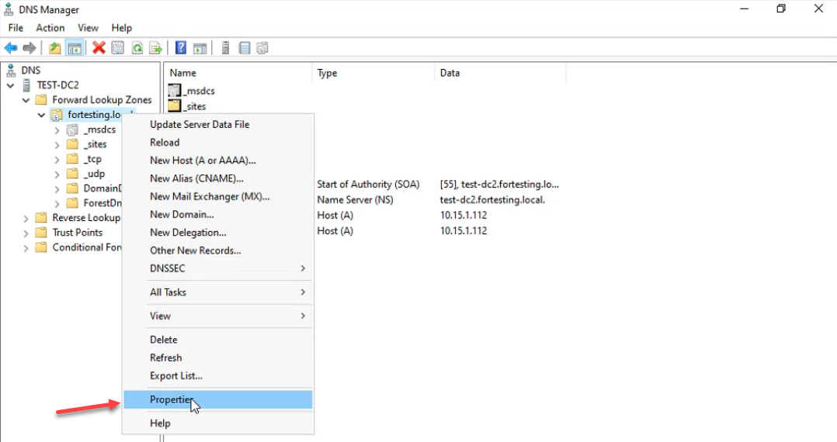Viewport: 837px width, 442px height.
Task: Choose New Alias (CNAME)...
Action: pyautogui.click(x=217, y=178)
